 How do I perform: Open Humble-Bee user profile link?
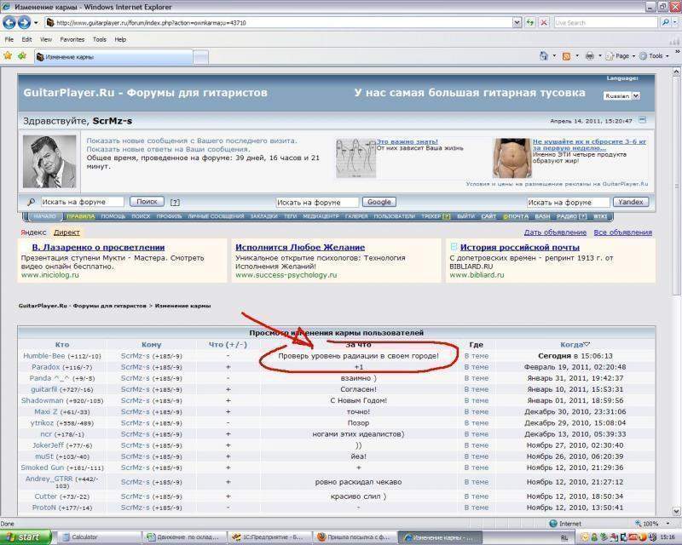pos(43,355)
